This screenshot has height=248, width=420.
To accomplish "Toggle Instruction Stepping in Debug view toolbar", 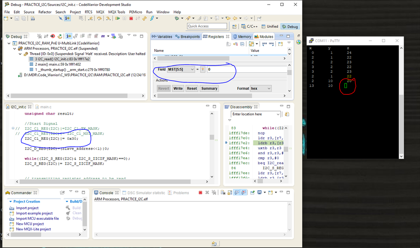I will pos(69,36).
